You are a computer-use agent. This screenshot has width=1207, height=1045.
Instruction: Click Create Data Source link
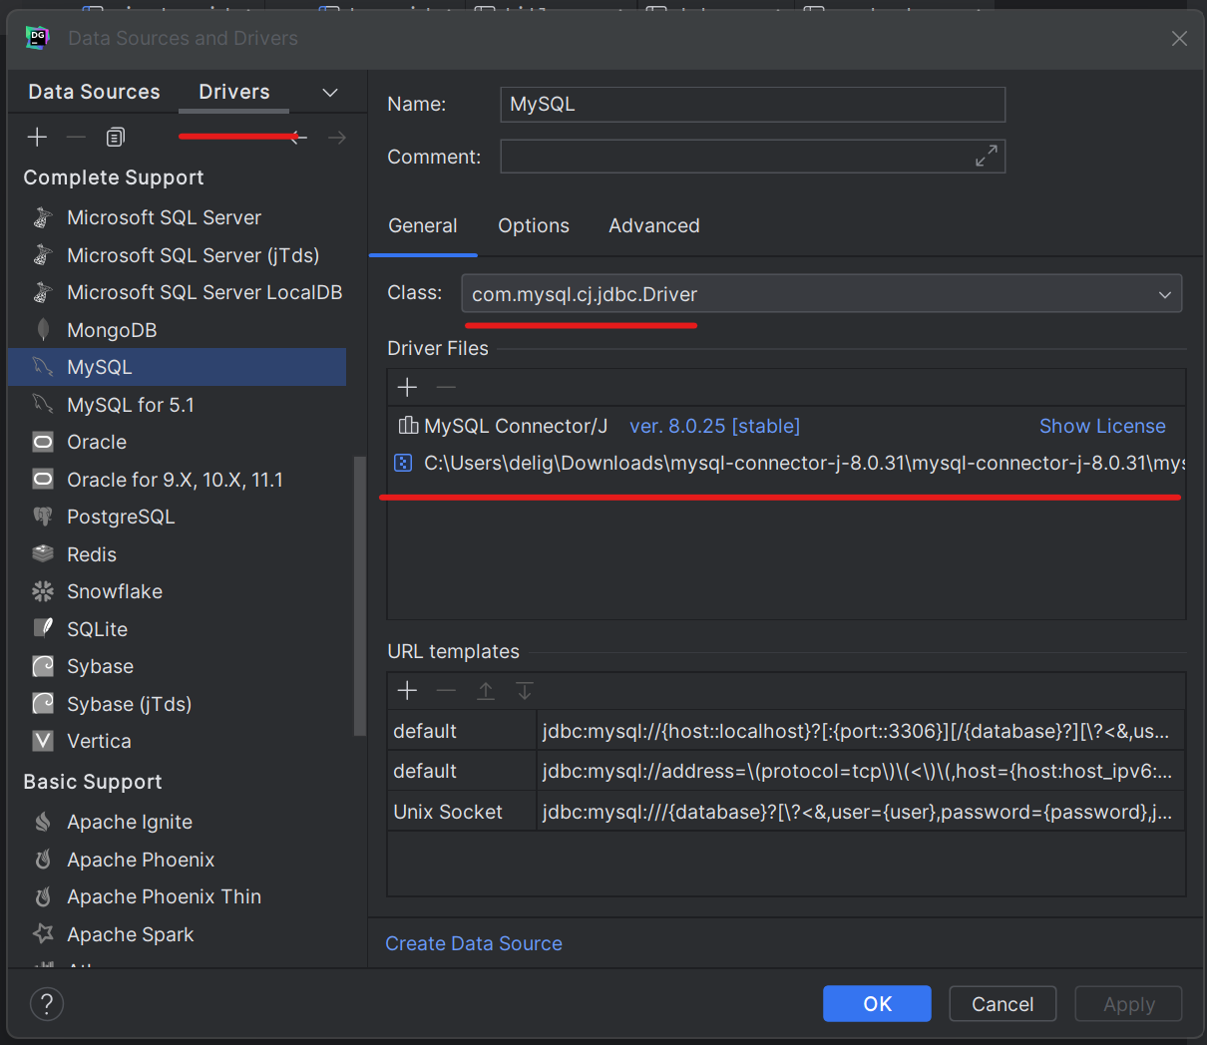point(474,943)
